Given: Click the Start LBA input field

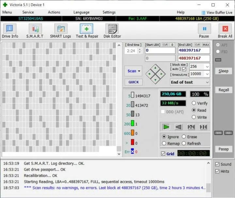Looking at the screenshot, I should [160, 50].
